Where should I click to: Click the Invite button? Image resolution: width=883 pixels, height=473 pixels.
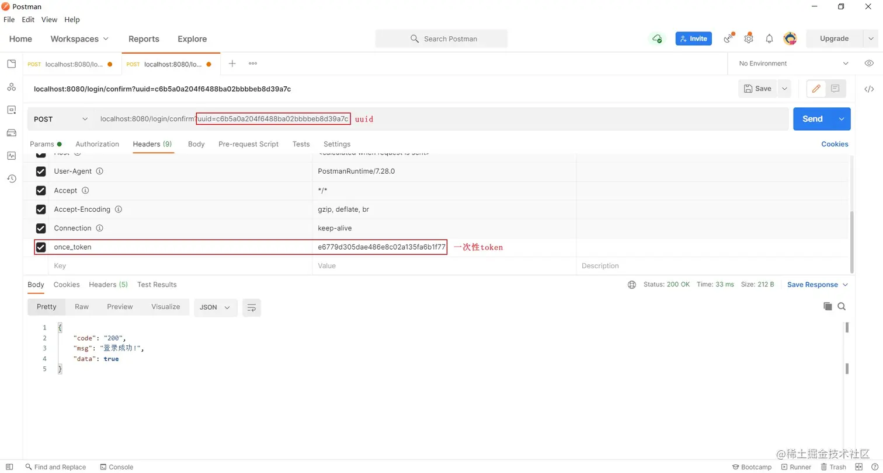694,38
